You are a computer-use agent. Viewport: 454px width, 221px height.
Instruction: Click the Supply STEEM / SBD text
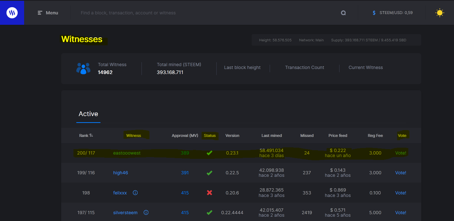click(x=368, y=40)
